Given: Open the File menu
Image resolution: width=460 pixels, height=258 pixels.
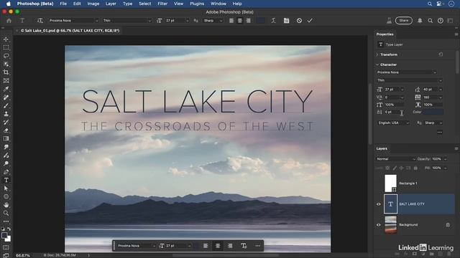Looking at the screenshot, I should point(63,4).
